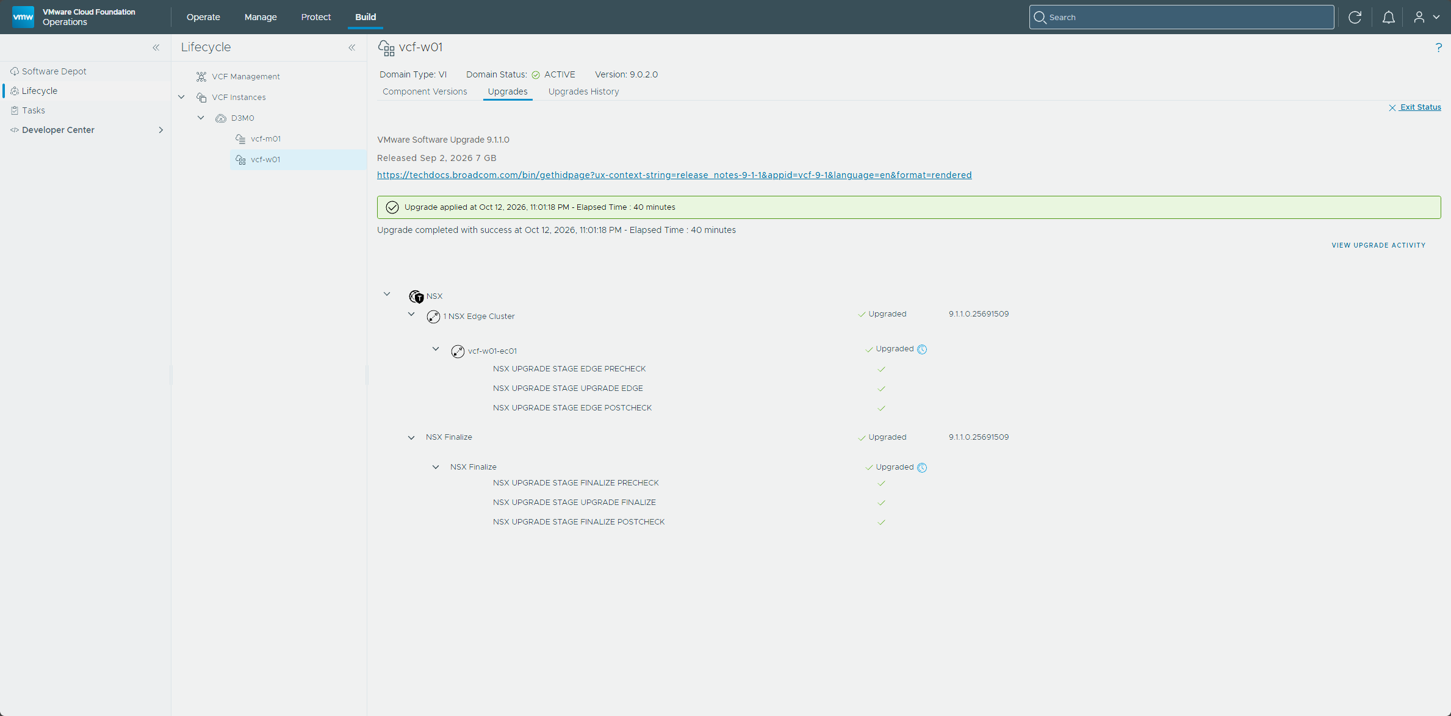The image size is (1451, 716).
Task: Collapse the nested NSX Finalize chevron
Action: coord(436,467)
